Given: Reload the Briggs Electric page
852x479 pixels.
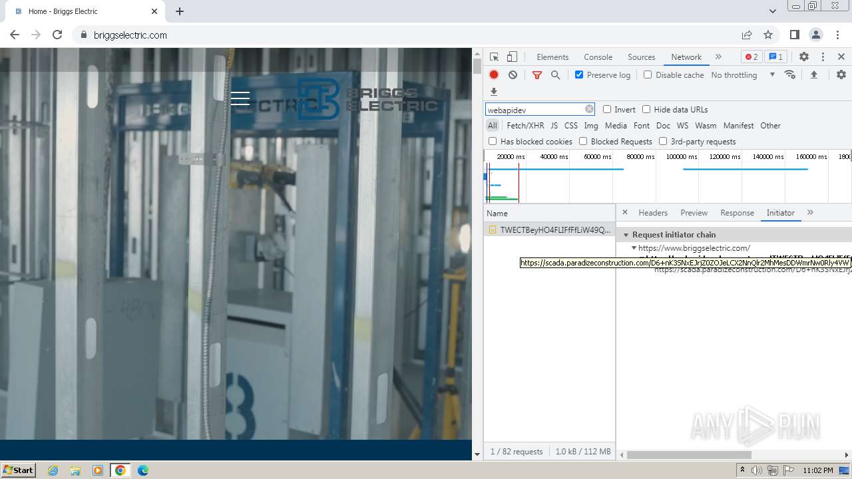Looking at the screenshot, I should tap(57, 35).
